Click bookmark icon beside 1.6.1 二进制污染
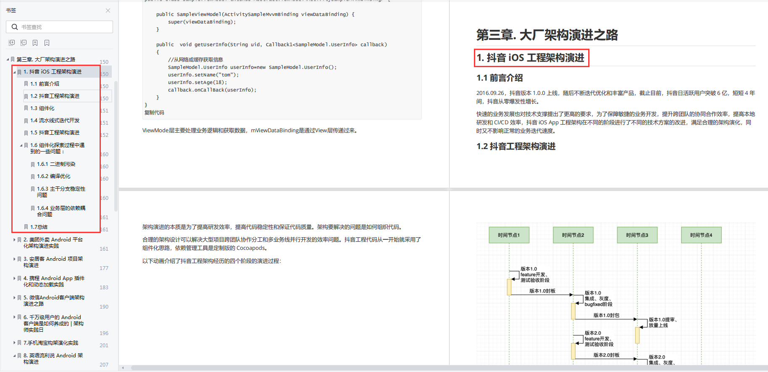Viewport: 768px width, 372px height. [33, 164]
